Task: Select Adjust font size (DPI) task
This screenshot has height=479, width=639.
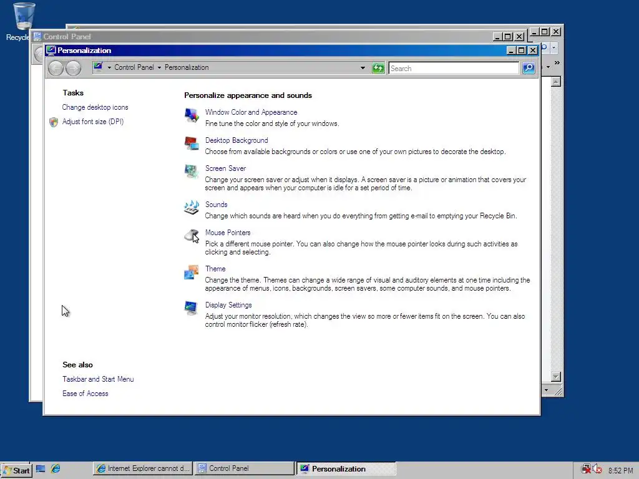Action: 93,122
